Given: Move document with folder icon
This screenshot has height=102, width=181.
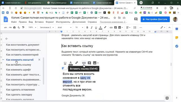Looking at the screenshot, I should (119, 18).
